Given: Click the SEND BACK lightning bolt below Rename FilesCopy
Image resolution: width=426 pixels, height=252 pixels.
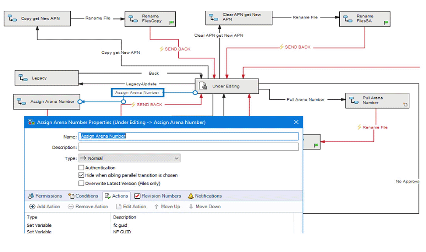Looking at the screenshot, I should pos(162,49).
